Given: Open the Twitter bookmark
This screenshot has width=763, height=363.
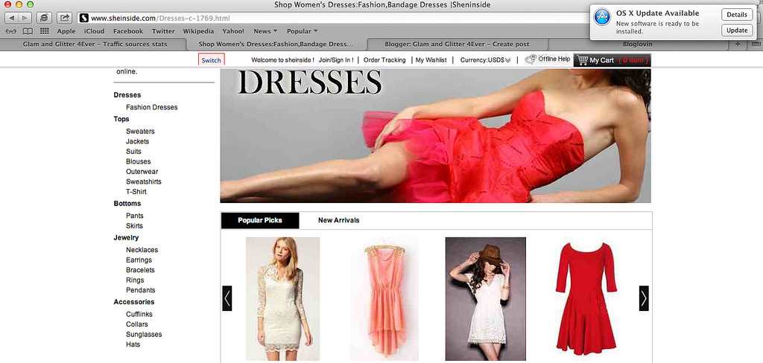Looking at the screenshot, I should point(163,31).
